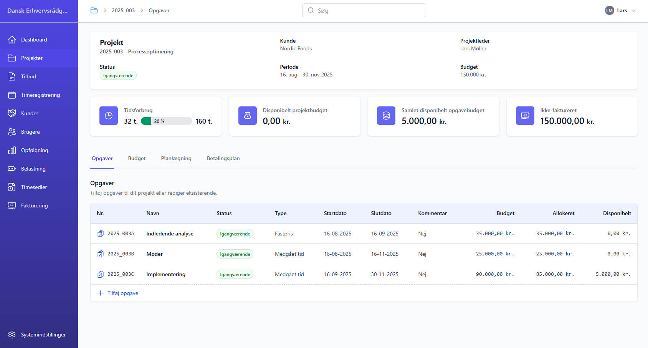Screen dimensions: 648x348
Task: Open Dashboard home icon in sidebar
Action: pyautogui.click(x=12, y=40)
